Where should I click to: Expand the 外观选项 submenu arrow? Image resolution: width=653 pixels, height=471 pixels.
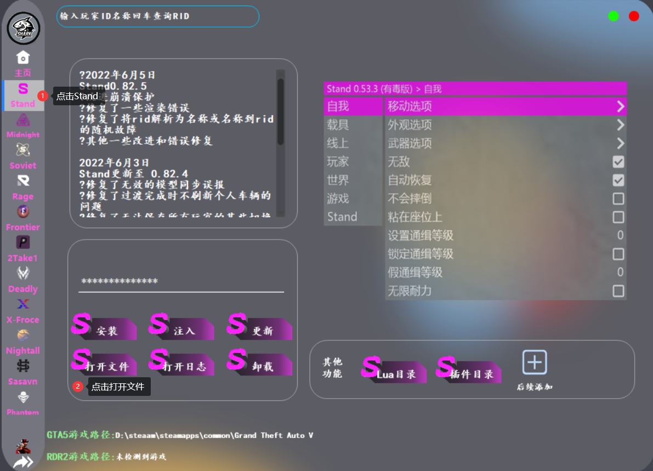coord(620,125)
